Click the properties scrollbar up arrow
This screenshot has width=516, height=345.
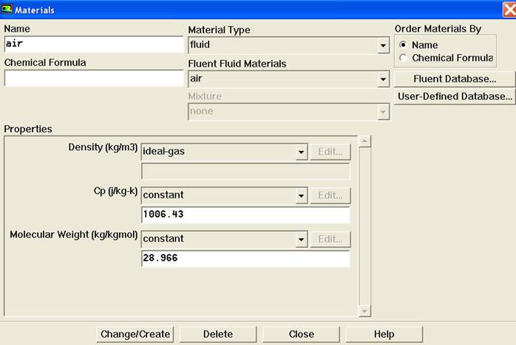point(364,141)
